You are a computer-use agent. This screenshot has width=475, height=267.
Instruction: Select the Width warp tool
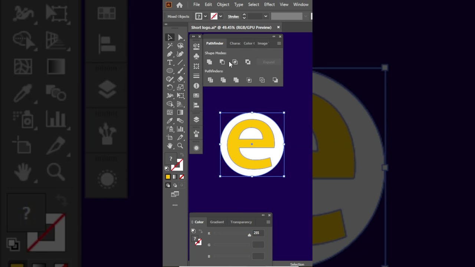170,96
